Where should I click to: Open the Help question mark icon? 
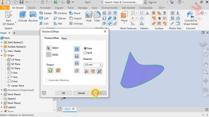point(180,2)
